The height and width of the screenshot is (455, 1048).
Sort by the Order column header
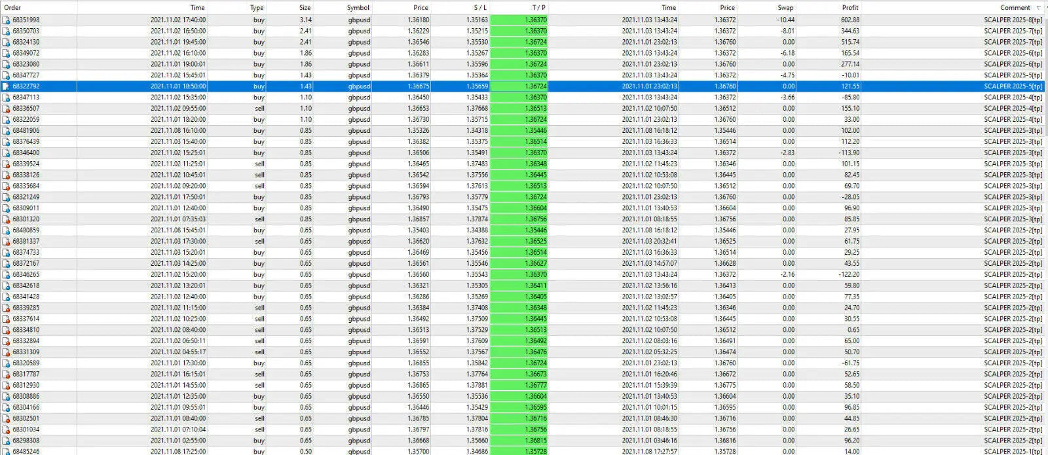tap(12, 8)
